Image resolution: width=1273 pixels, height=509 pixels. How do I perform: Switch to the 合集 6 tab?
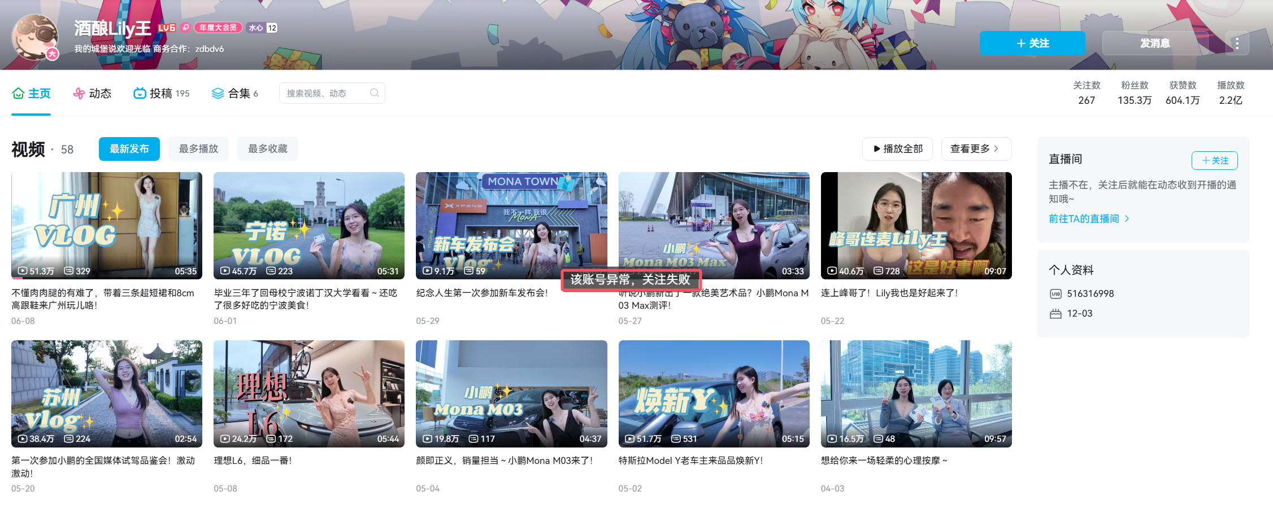point(234,94)
